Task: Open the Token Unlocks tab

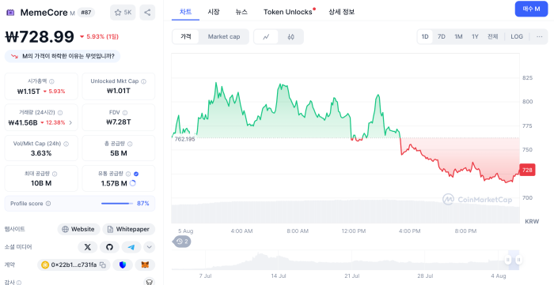Action: (287, 12)
